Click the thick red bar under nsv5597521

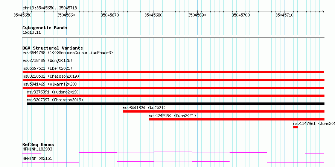pos(173,72)
